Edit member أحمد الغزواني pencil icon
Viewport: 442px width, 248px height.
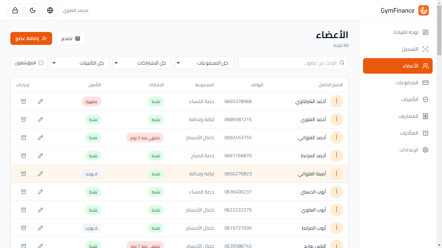point(40,138)
